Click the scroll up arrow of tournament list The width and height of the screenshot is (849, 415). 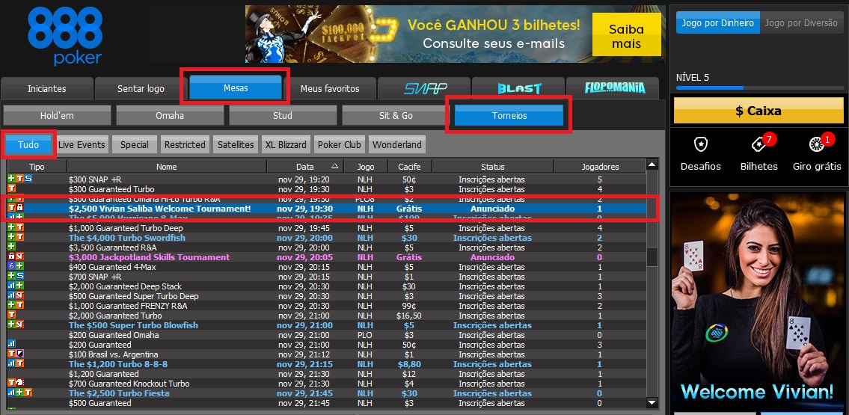(x=652, y=165)
